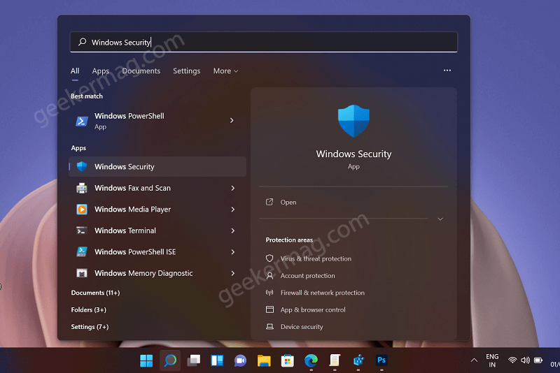Open App & browser control link
This screenshot has width=560, height=373.
coord(313,309)
